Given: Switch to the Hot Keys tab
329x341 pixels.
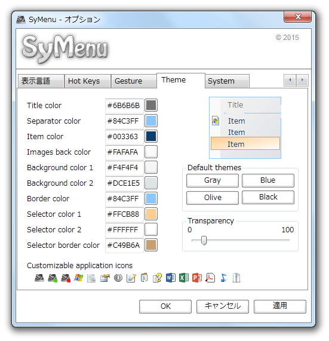Looking at the screenshot, I should pyautogui.click(x=88, y=81).
